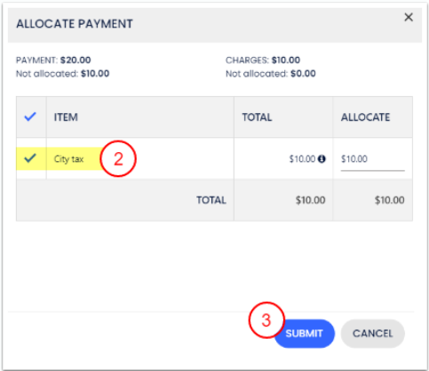Screen dimensions: 429x371
Task: Click the $10.00 total in City tax row
Action: [x=302, y=159]
